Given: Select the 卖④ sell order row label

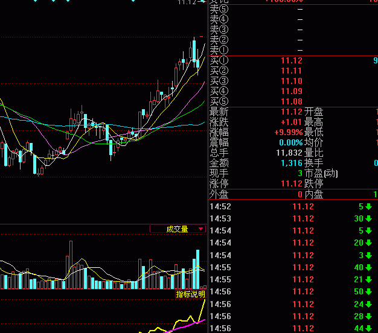Looking at the screenshot, I should 219,19.
